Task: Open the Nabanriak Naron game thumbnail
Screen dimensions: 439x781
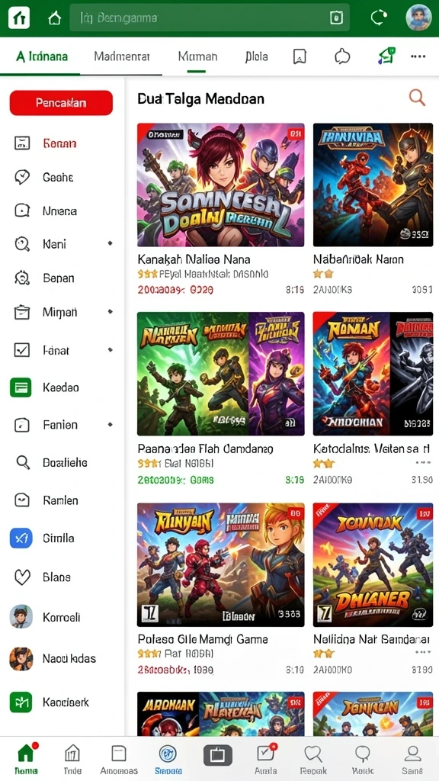Action: click(373, 185)
